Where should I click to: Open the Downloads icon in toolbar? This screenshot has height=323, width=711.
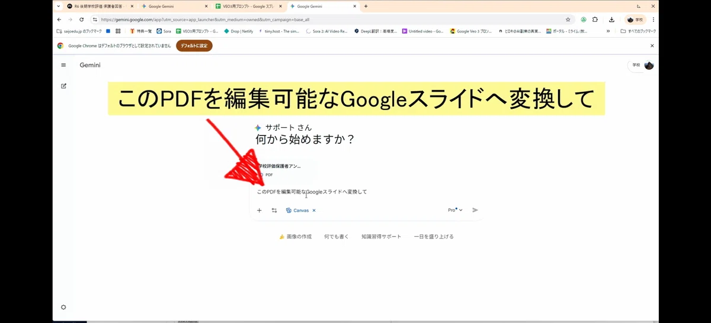tap(611, 20)
